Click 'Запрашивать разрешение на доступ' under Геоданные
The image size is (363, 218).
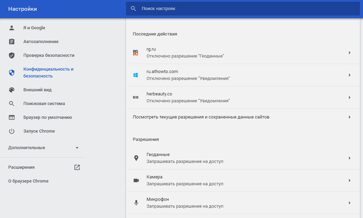coord(185,162)
